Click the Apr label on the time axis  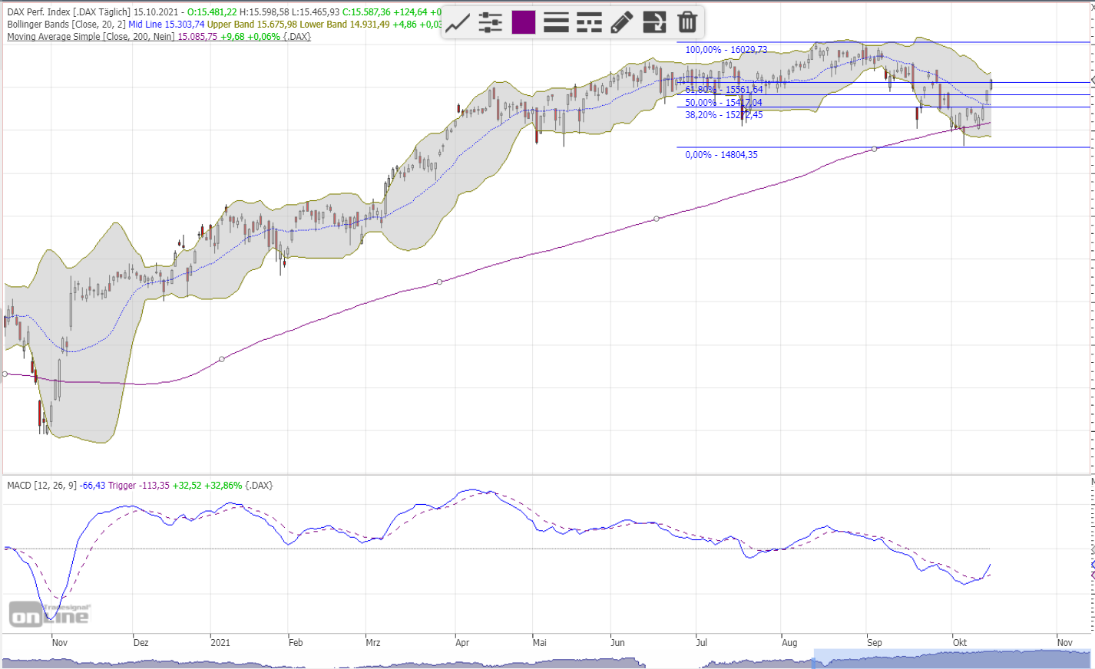tap(461, 643)
